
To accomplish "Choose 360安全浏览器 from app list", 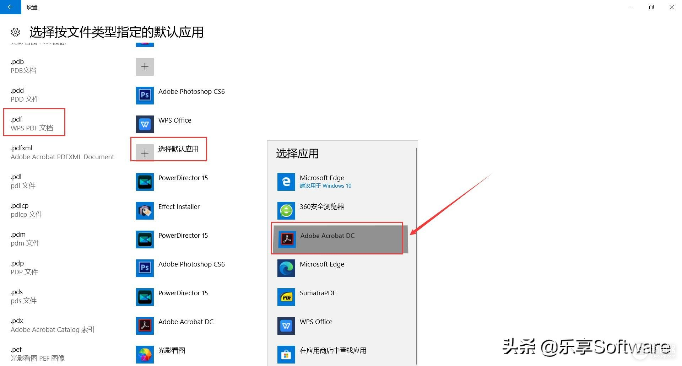I will click(x=341, y=211).
